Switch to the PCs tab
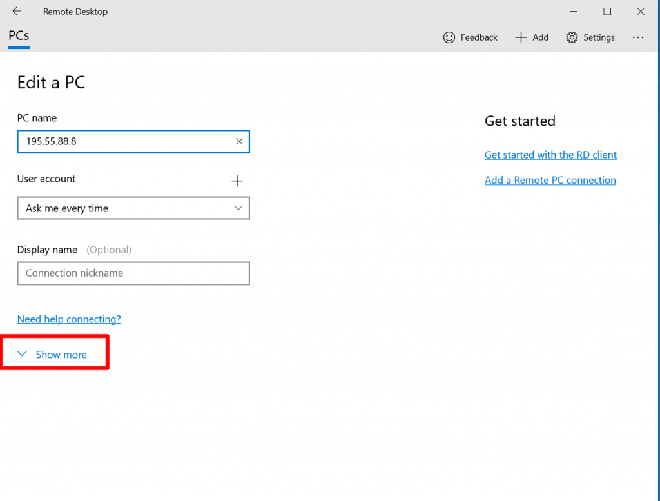 click(18, 37)
